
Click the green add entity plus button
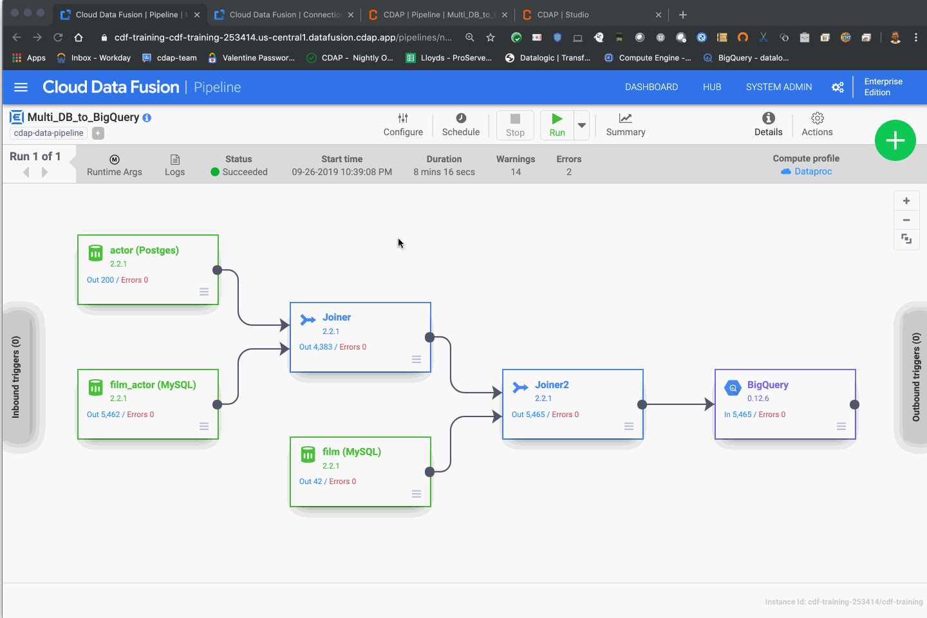895,140
